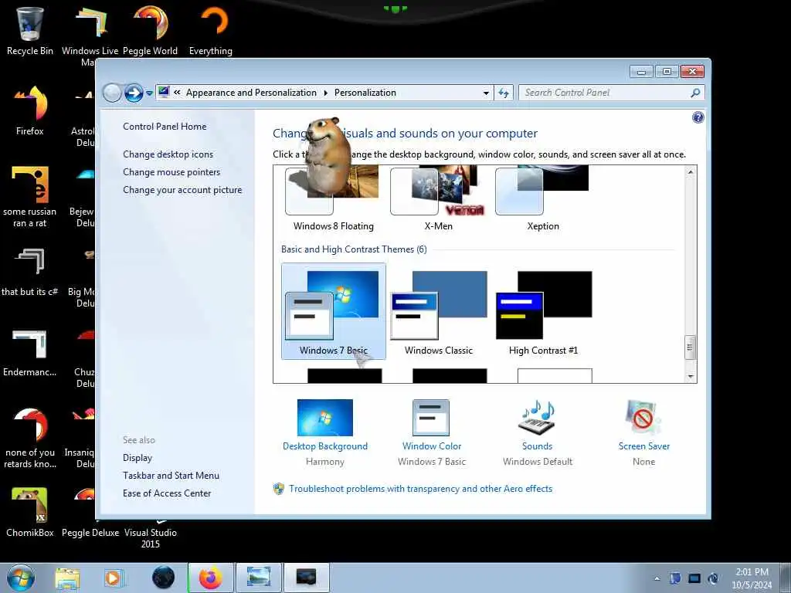The image size is (791, 593).
Task: Click the theme list scroll up arrow
Action: (x=690, y=172)
